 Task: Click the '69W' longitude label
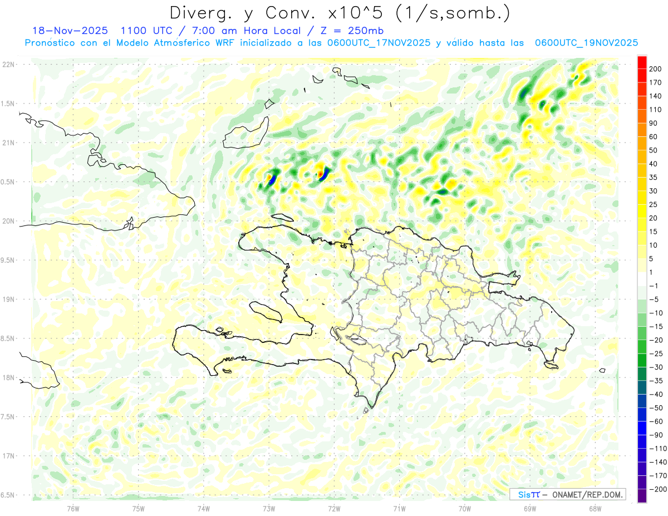coord(529,508)
